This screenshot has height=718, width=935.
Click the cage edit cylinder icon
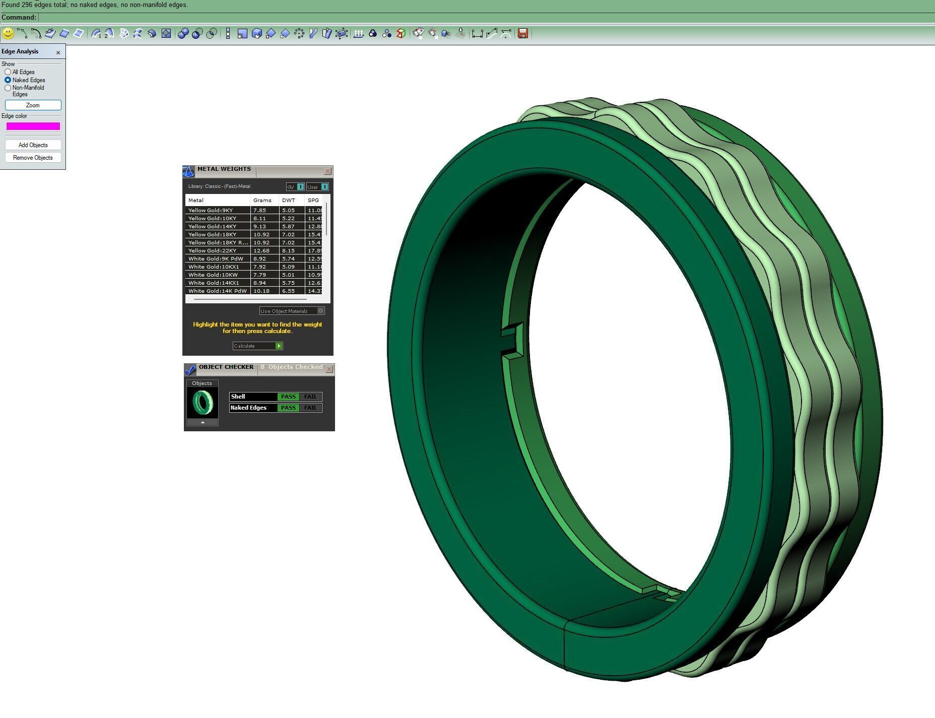342,34
